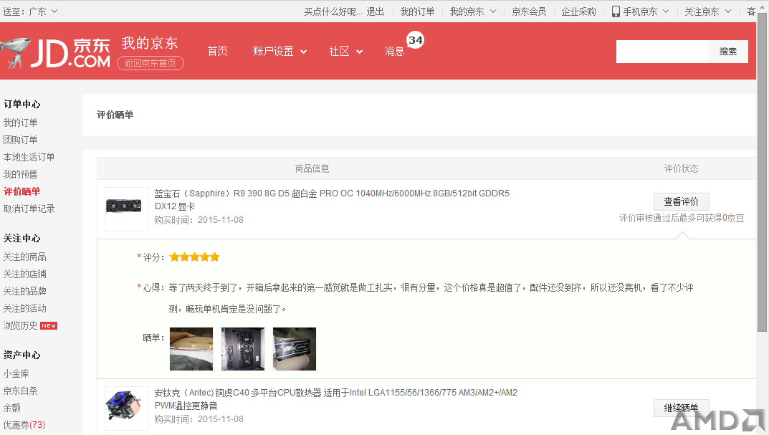
Task: Click the 继续晒单 button
Action: tap(682, 408)
